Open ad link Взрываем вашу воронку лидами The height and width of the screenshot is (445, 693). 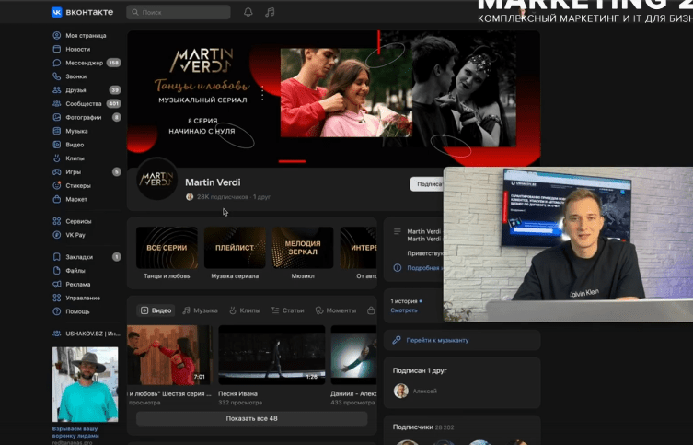75,432
